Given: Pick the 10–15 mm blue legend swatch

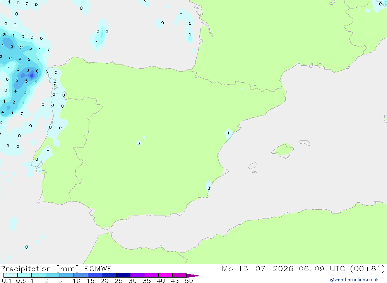Looking at the screenshot, I should [x=81, y=275].
